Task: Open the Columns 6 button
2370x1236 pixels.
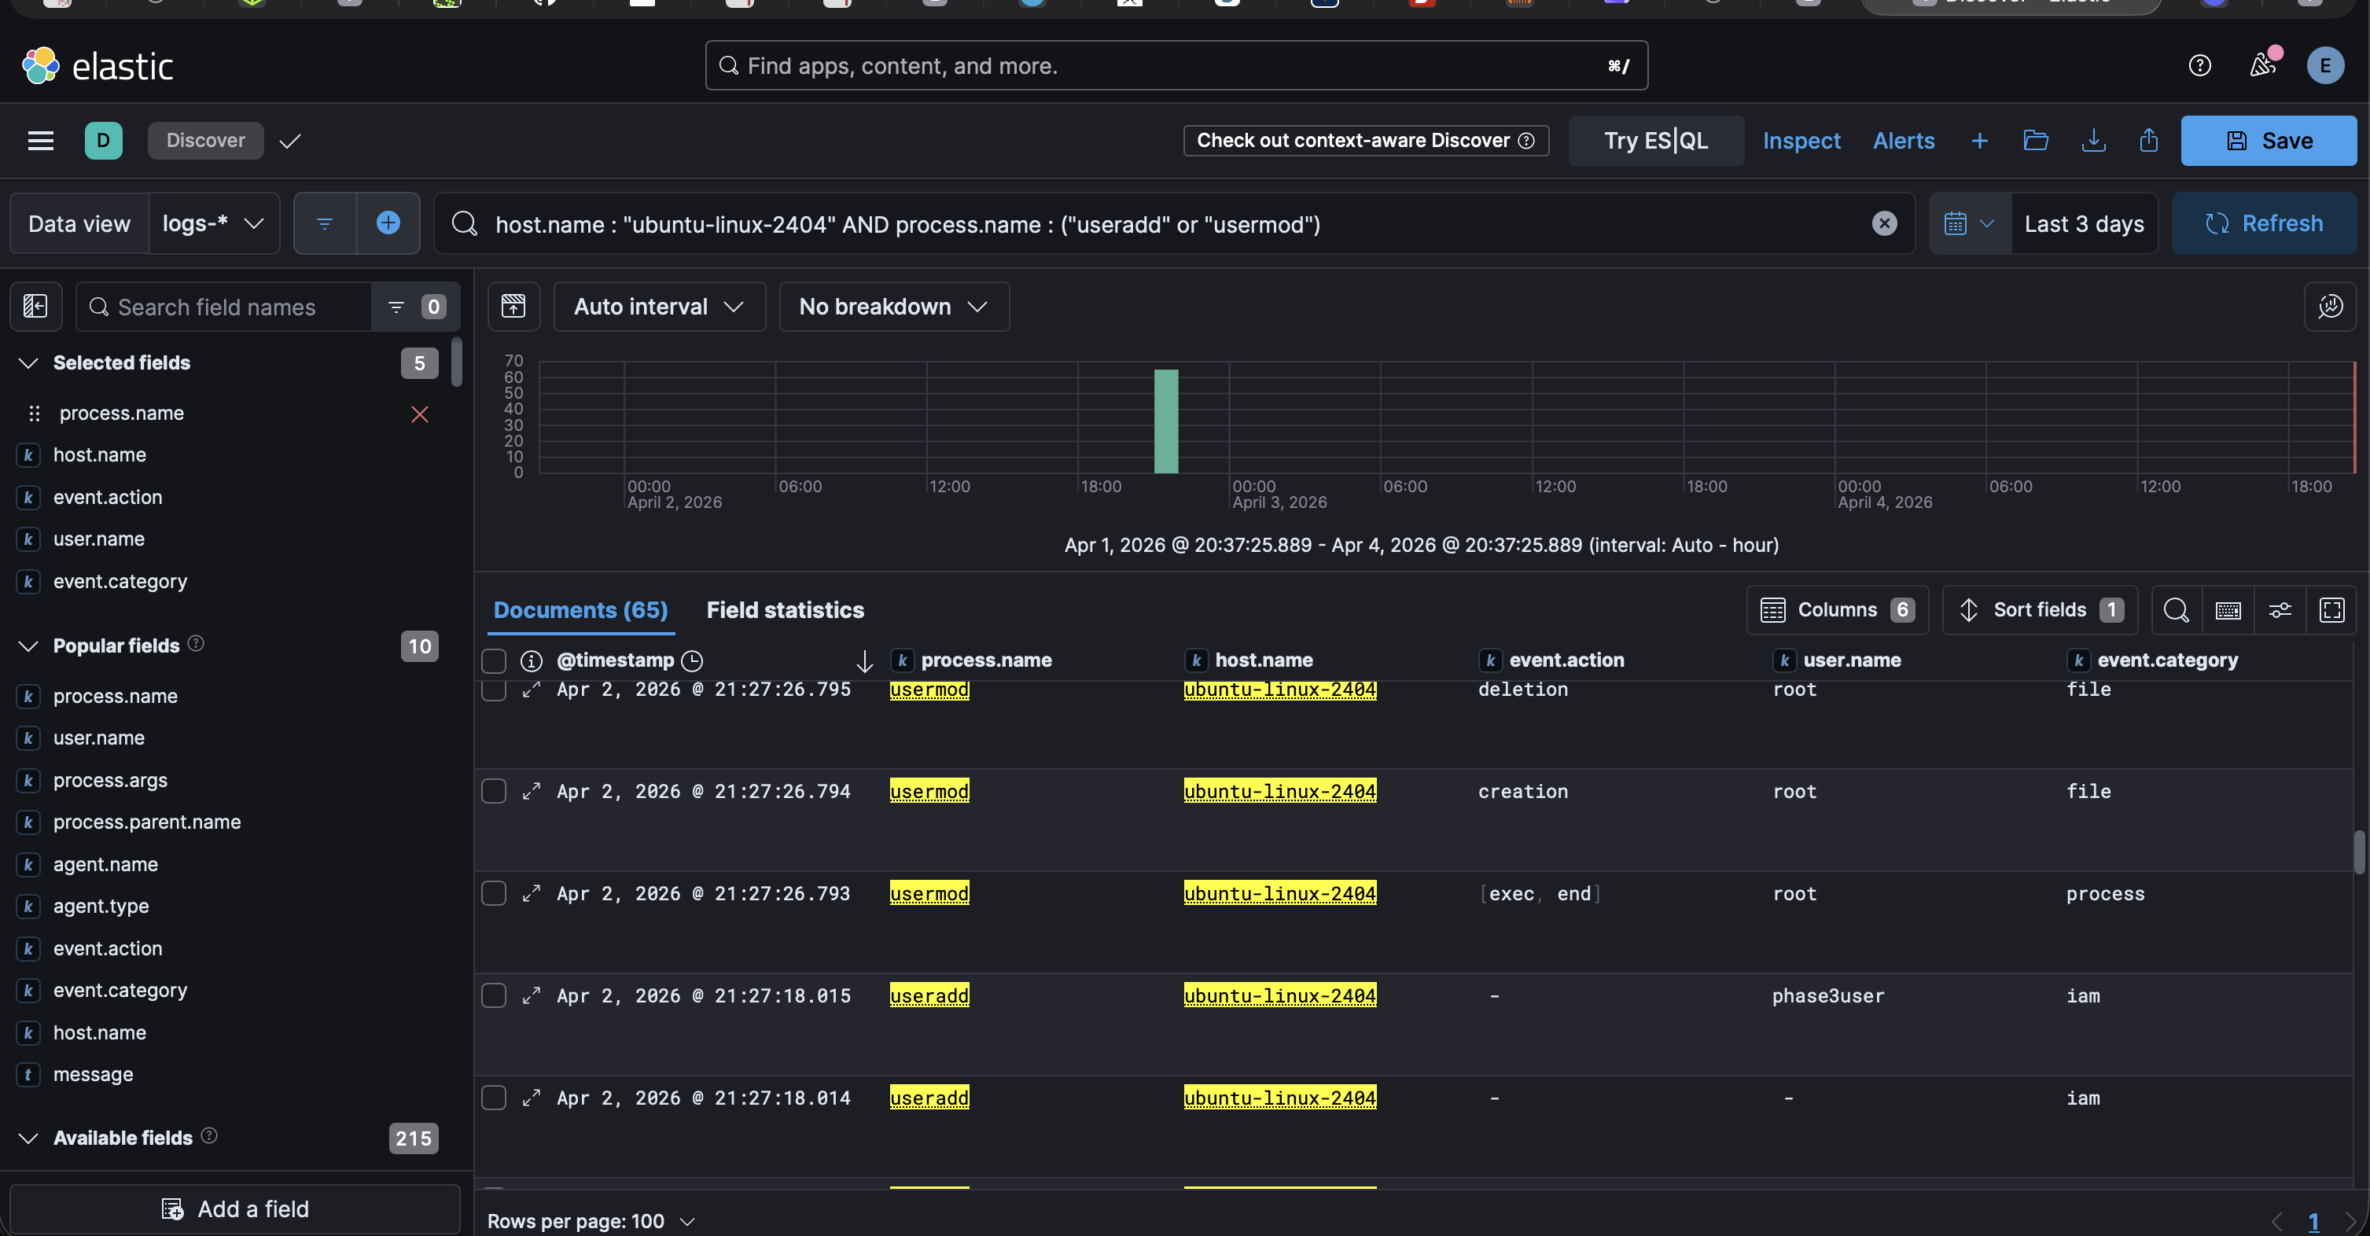Action: click(1838, 609)
